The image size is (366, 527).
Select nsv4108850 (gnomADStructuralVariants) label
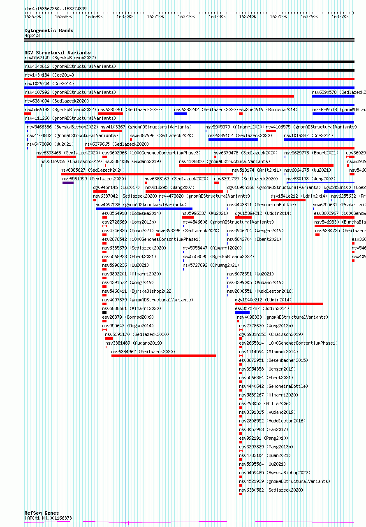225,161
